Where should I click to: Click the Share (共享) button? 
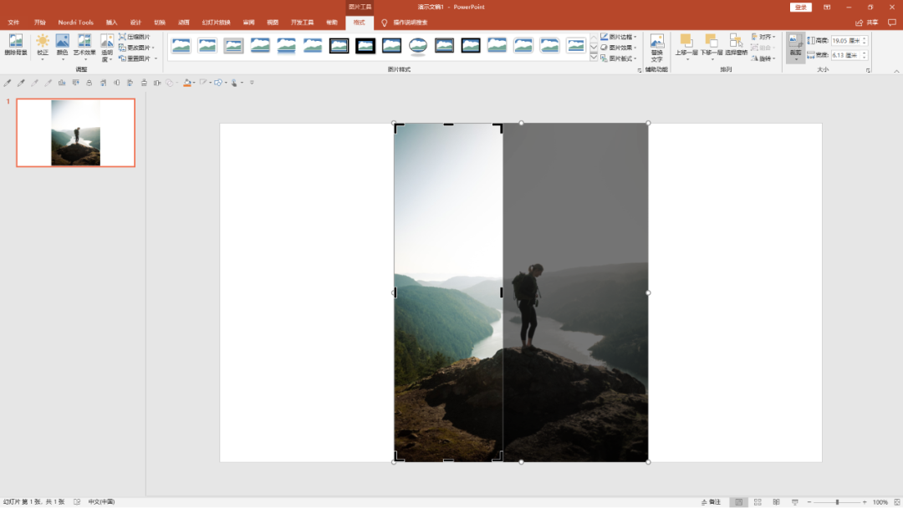point(867,23)
